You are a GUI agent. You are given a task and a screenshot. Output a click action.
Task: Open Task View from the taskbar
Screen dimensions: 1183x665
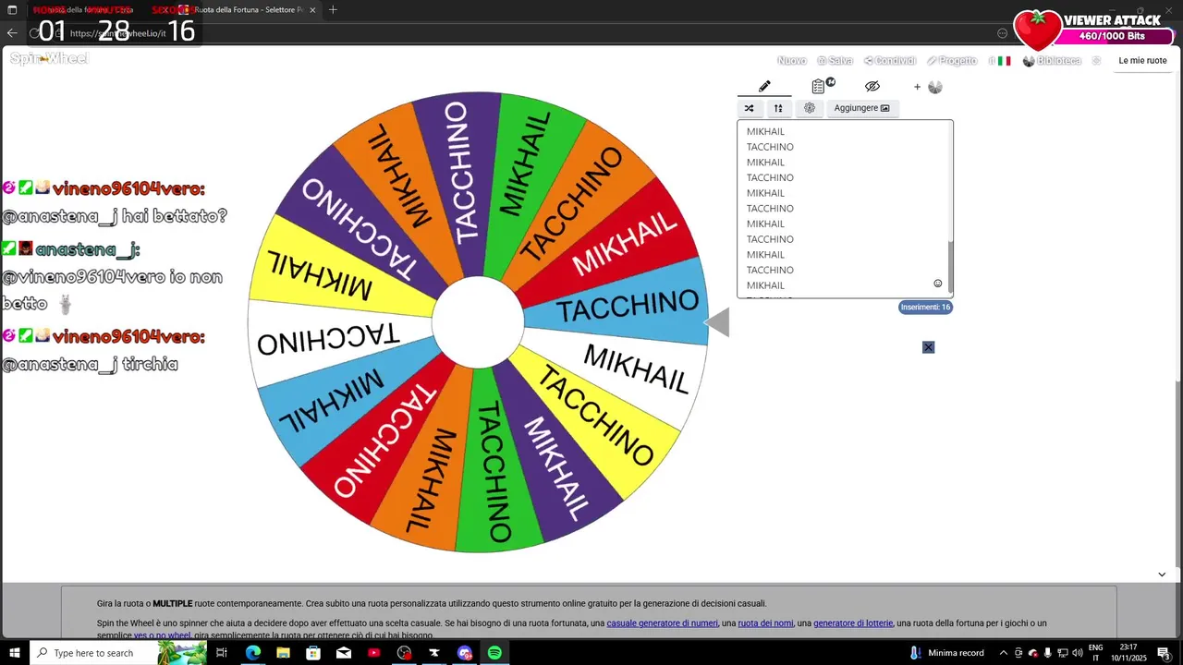click(x=222, y=653)
